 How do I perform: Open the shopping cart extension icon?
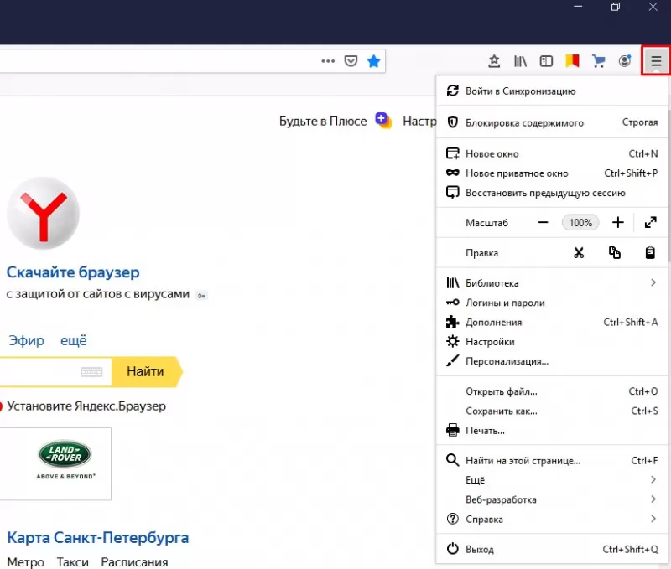pyautogui.click(x=598, y=61)
